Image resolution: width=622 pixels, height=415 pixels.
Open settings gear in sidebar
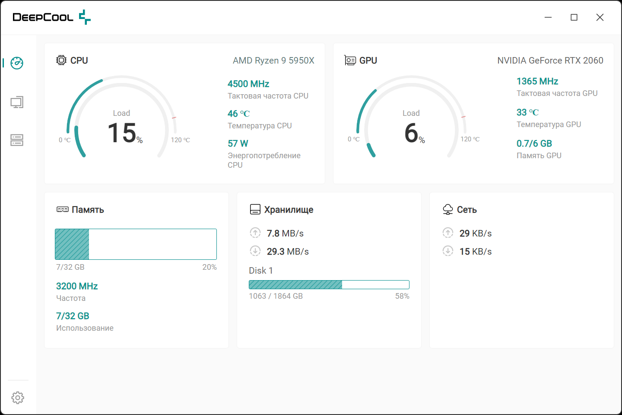click(18, 398)
